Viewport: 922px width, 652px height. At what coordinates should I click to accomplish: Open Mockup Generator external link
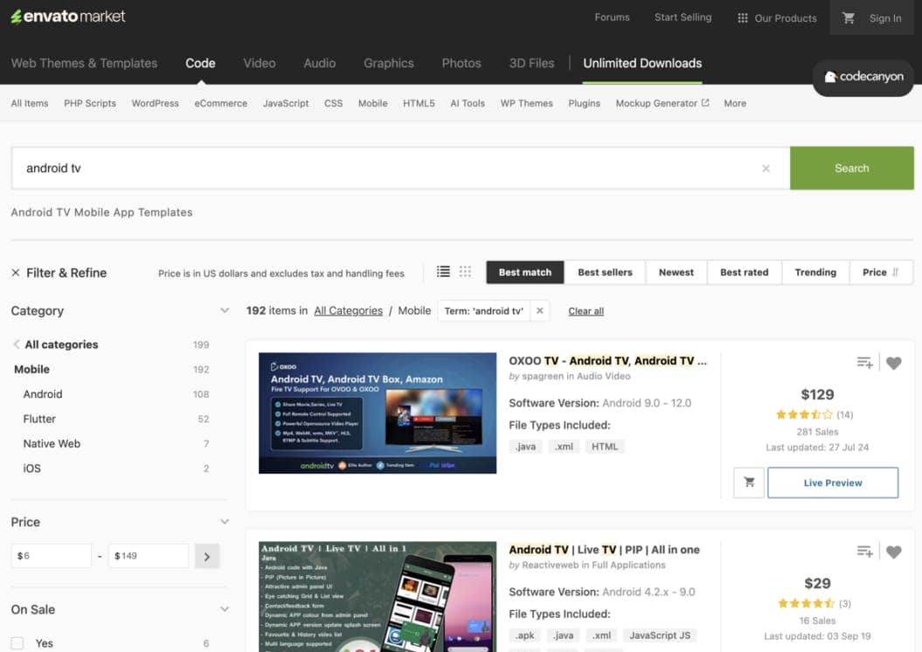pos(662,103)
